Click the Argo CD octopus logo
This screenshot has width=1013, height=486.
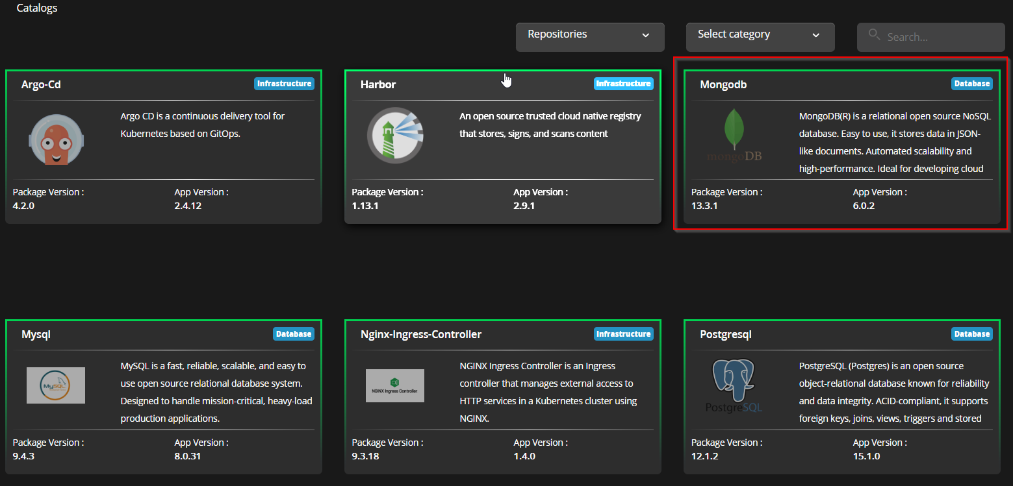[x=56, y=140]
